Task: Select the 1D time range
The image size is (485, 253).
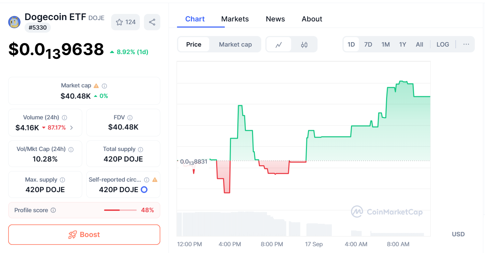Action: 351,45
